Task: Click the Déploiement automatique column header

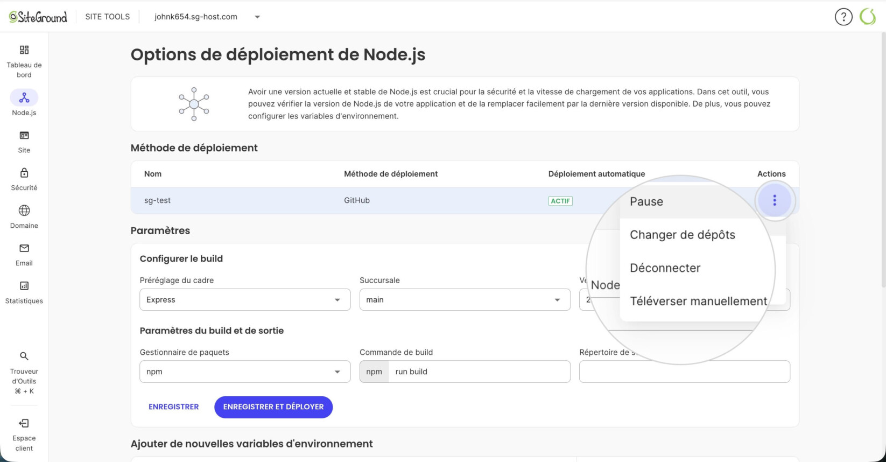Action: click(x=596, y=174)
